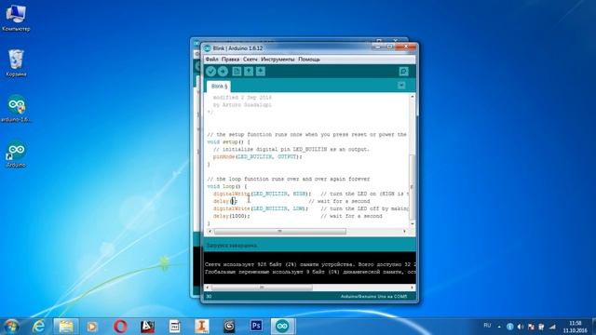596x335 pixels.
Task: Click 'Arduino/Genuino Uno на COM8' status text
Action: coord(373,296)
